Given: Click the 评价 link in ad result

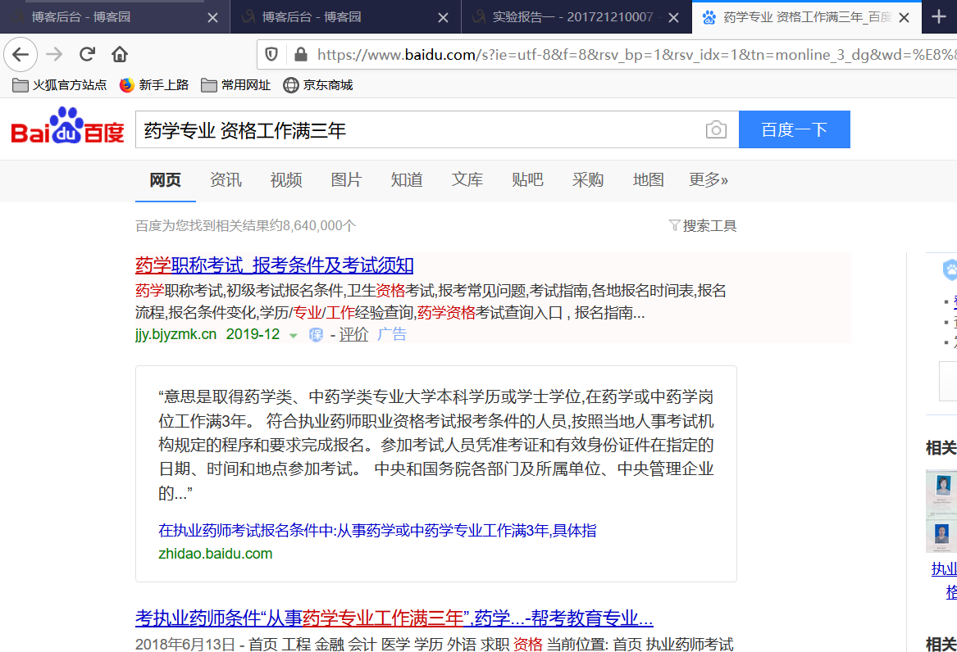Looking at the screenshot, I should point(354,334).
